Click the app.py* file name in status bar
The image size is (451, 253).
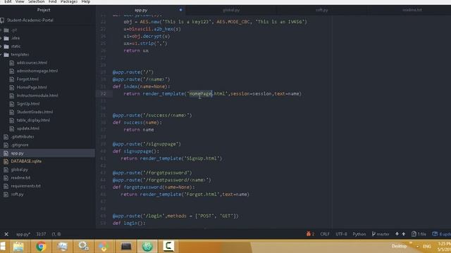tap(23, 234)
